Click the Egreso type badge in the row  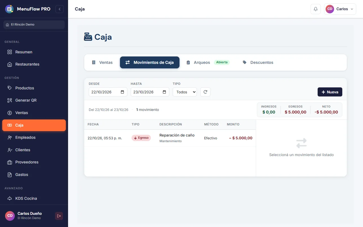click(141, 138)
